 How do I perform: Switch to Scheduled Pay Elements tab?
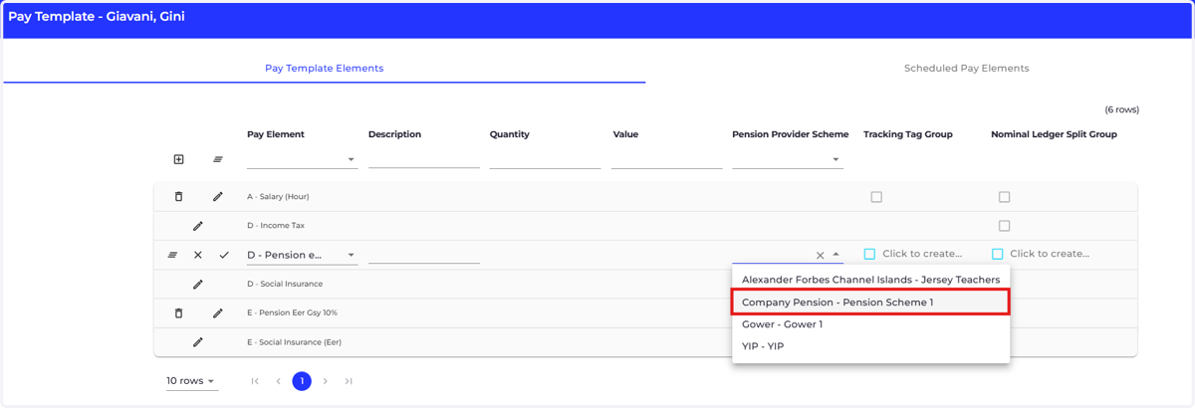(966, 69)
